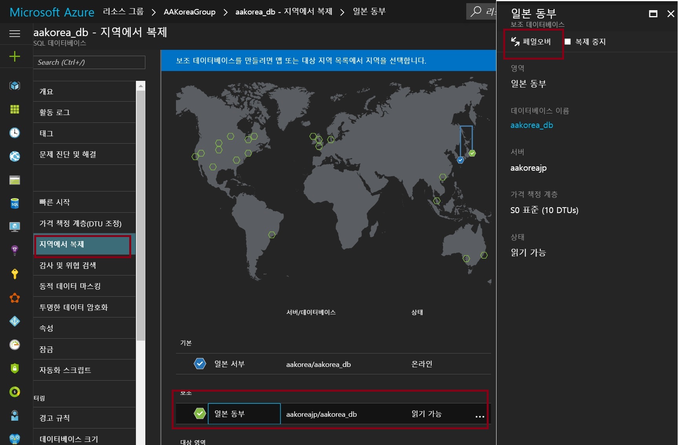Open the 속성 menu item

pyautogui.click(x=84, y=328)
